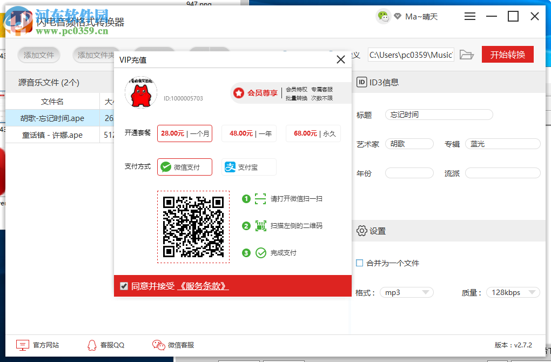The height and width of the screenshot is (362, 551).
Task: Edit the 标题 field with 忘记时间
Action: tap(439, 115)
